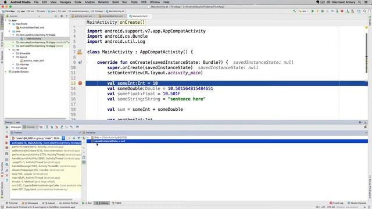Open the Android Profiler tool window

click(x=69, y=203)
